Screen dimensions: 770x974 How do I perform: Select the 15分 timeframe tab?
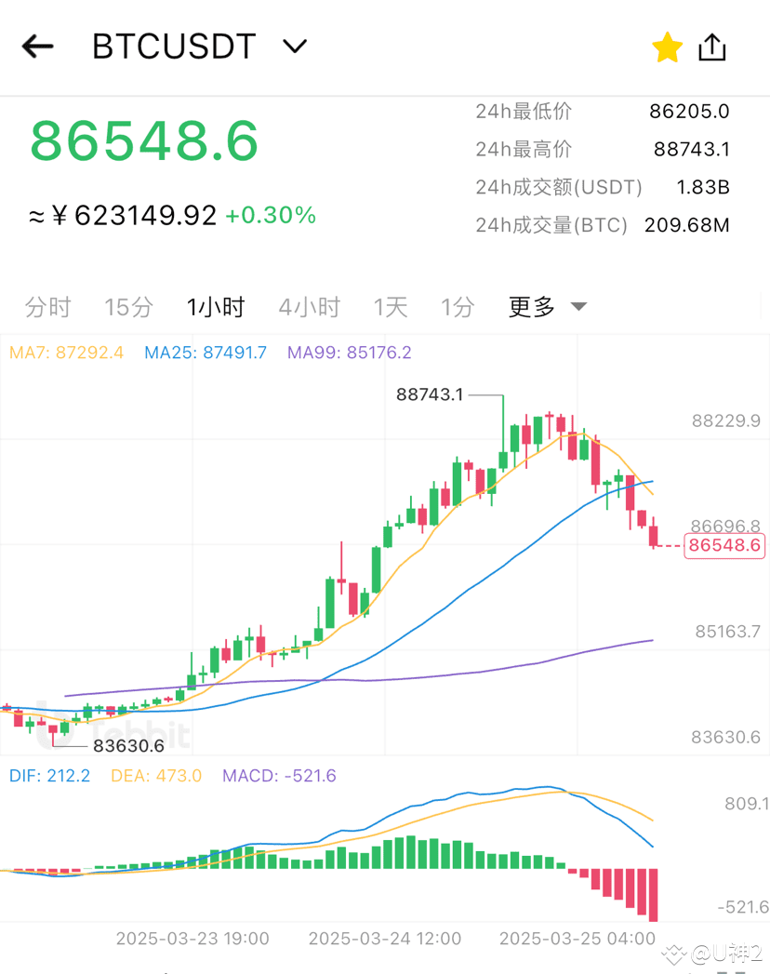[127, 306]
